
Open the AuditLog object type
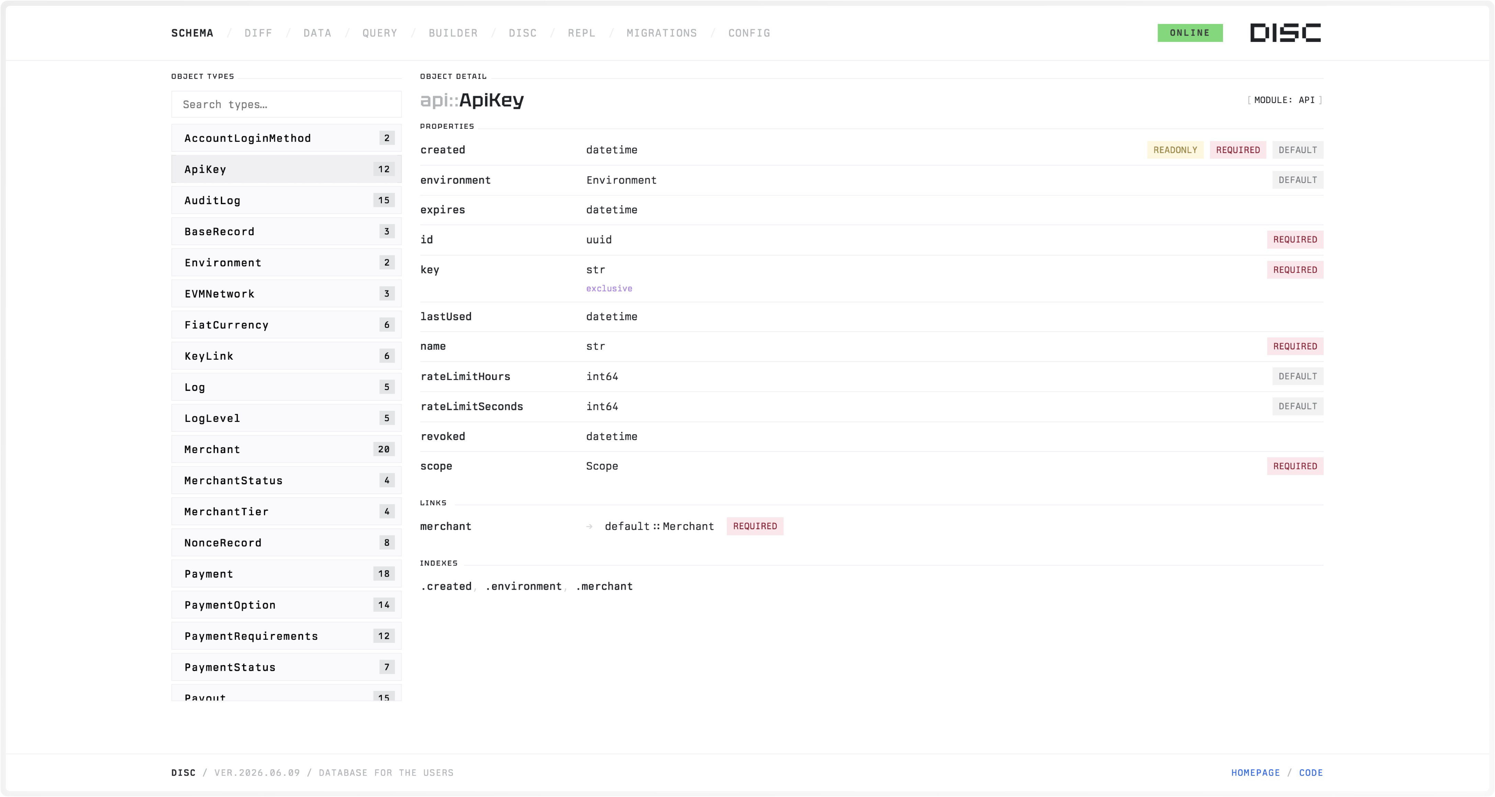point(286,200)
